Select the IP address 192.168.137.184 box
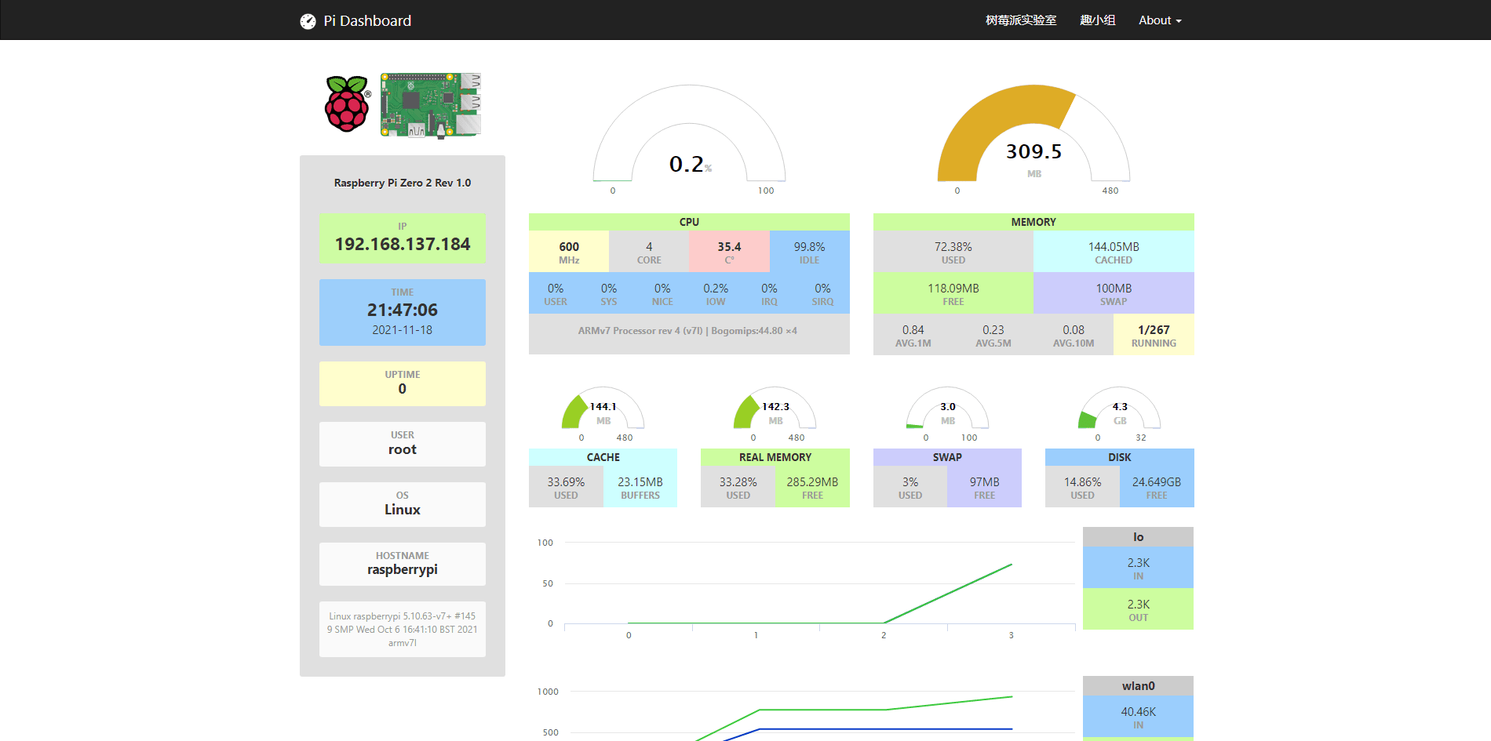Viewport: 1491px width, 741px height. tap(403, 238)
